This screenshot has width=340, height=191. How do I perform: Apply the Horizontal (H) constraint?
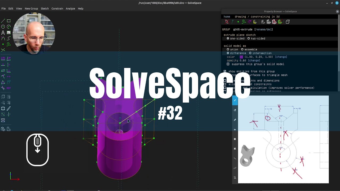point(3,64)
